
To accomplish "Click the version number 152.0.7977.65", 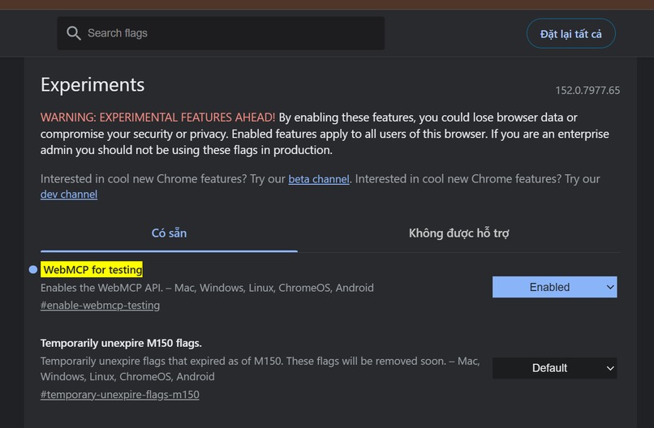I will 587,91.
